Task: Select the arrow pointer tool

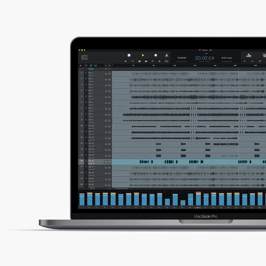Action: point(245,61)
